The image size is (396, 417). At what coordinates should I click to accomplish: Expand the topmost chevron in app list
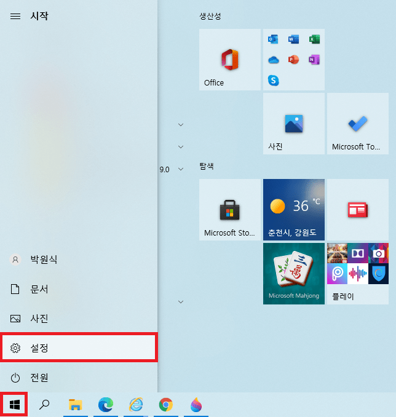[181, 125]
